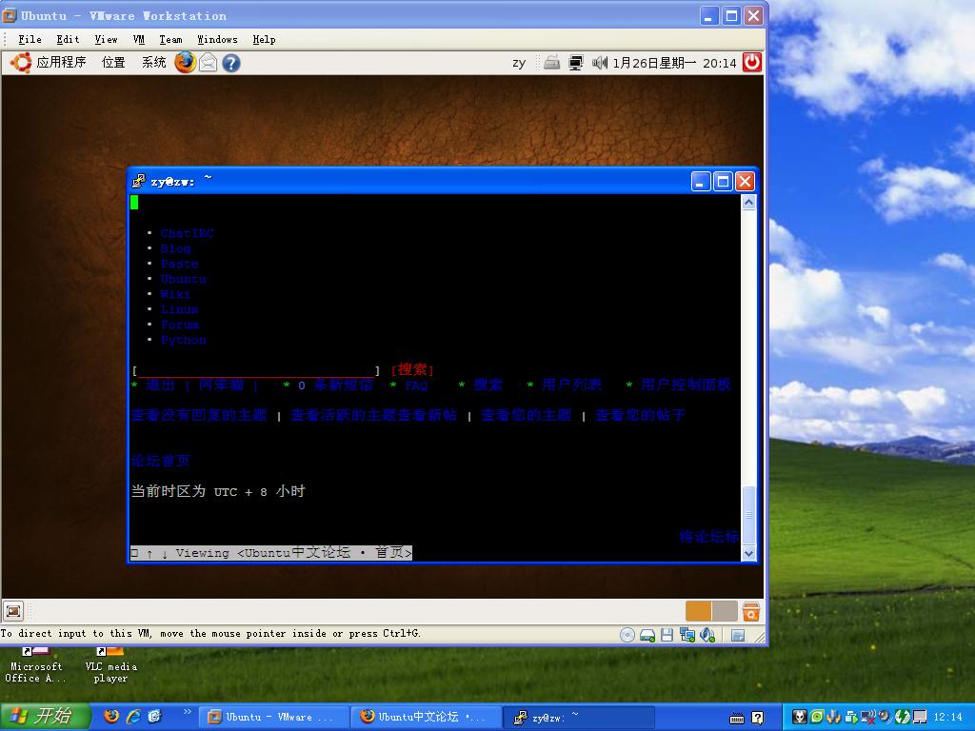This screenshot has height=731, width=975.
Task: Open the VMware Help menu
Action: (x=265, y=39)
